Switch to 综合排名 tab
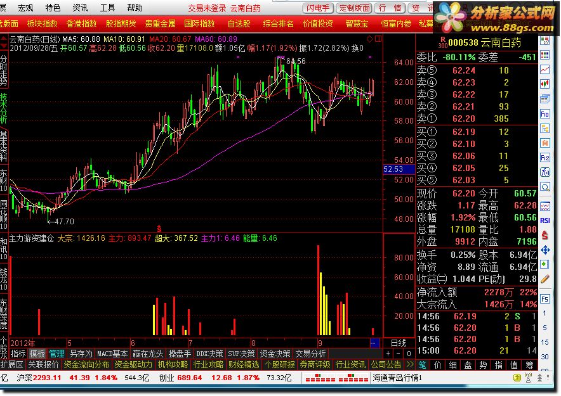561x396 pixels. pyautogui.click(x=279, y=24)
